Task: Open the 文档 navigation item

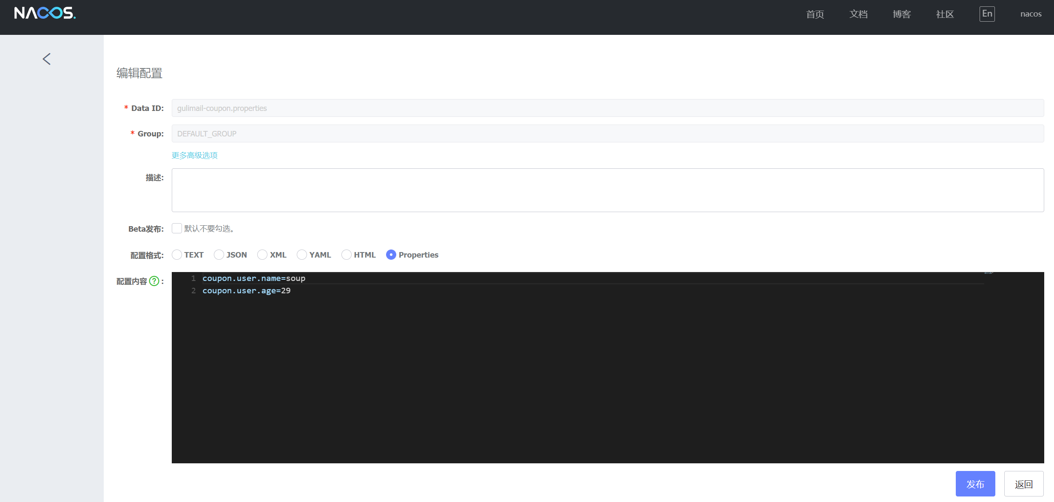Action: (x=858, y=14)
